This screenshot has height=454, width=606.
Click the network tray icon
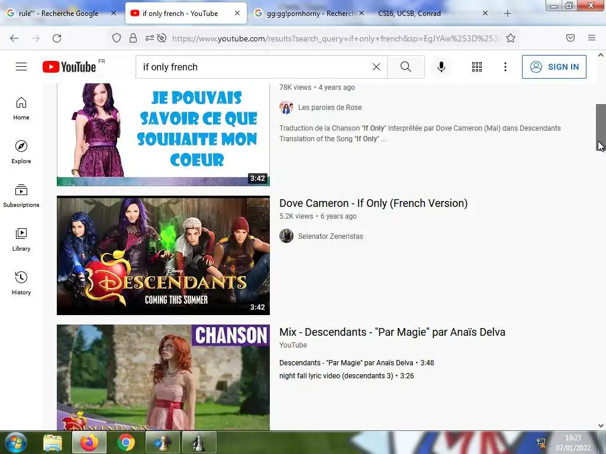point(541,443)
